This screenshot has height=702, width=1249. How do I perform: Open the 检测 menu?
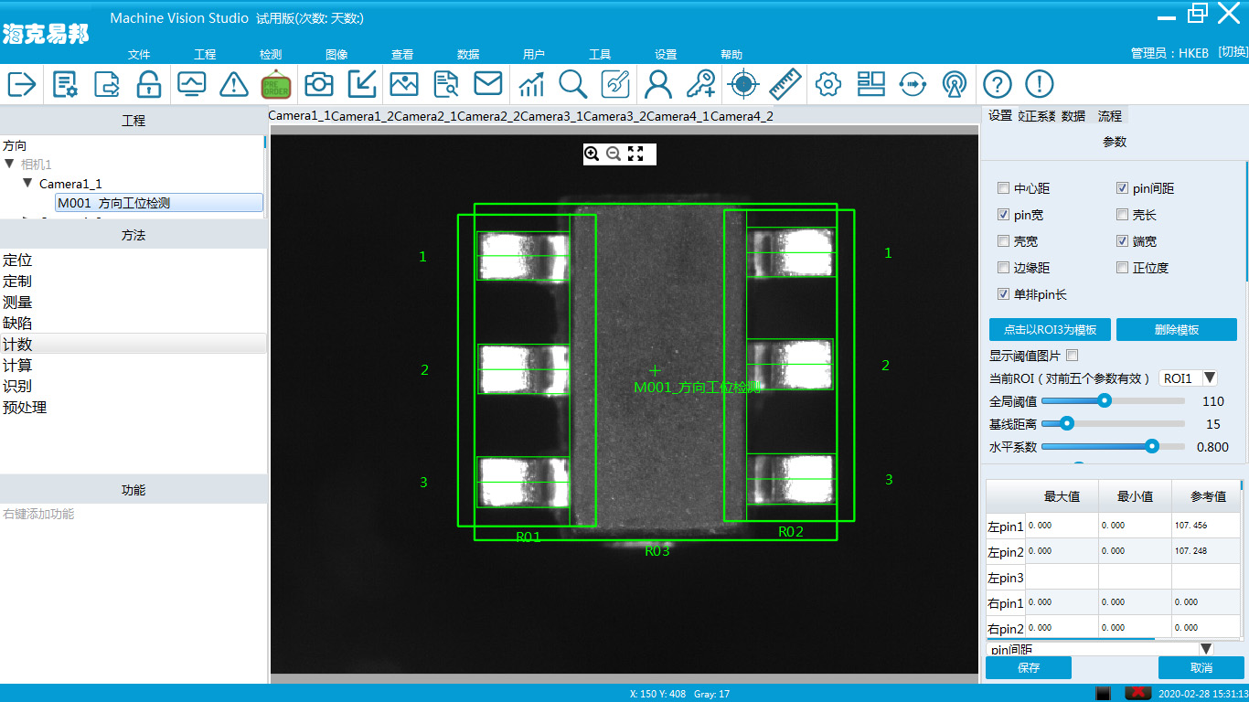271,55
